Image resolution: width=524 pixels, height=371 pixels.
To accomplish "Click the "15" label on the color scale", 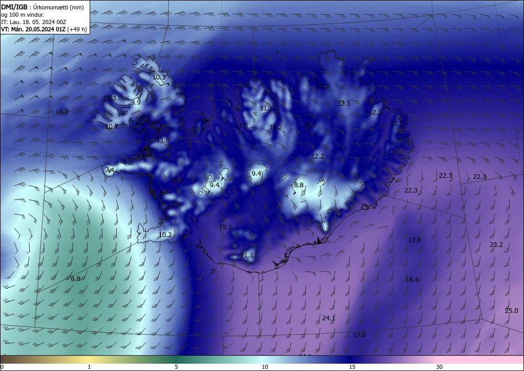I will coord(352,367).
